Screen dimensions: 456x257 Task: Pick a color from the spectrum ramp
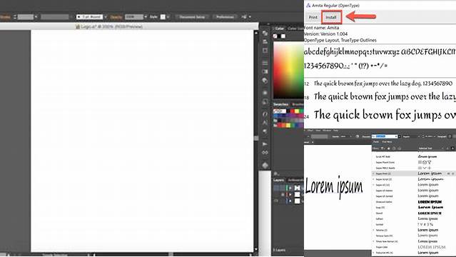click(288, 70)
